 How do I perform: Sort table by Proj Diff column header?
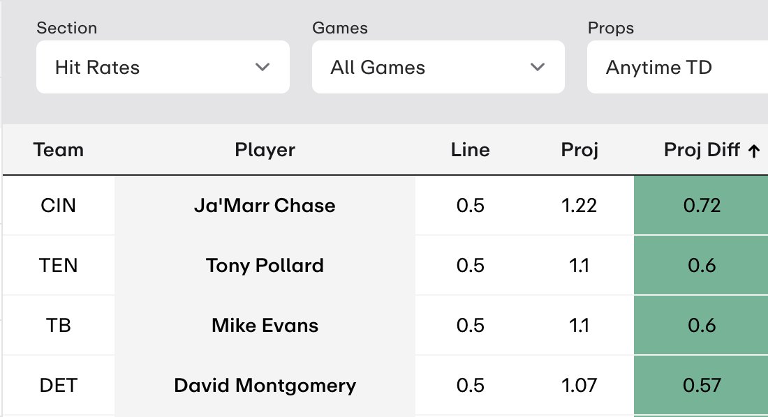click(x=702, y=150)
